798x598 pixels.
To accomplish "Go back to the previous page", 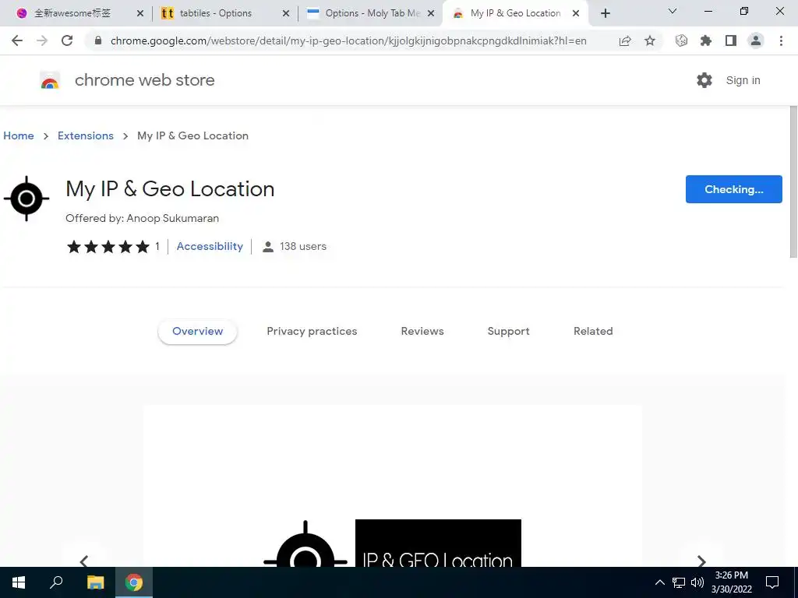I will (17, 40).
